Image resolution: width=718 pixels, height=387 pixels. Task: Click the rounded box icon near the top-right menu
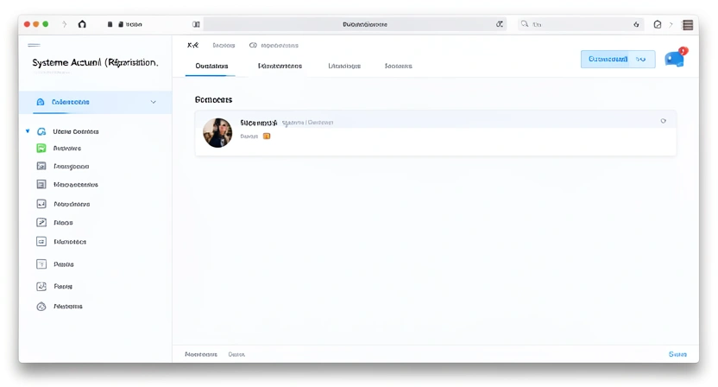click(657, 25)
